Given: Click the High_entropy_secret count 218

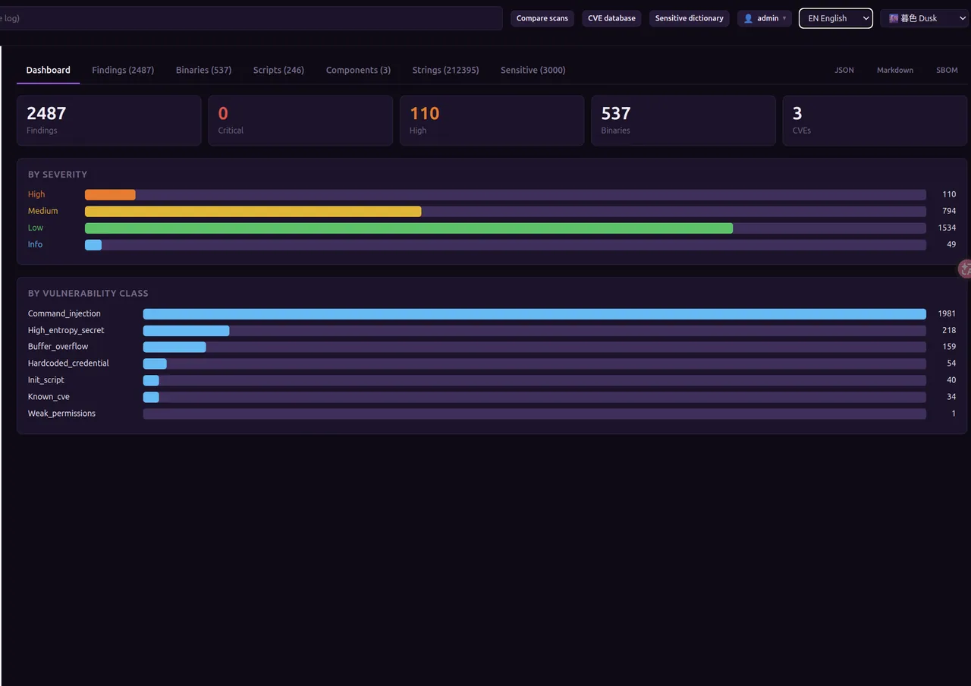Looking at the screenshot, I should click(949, 330).
